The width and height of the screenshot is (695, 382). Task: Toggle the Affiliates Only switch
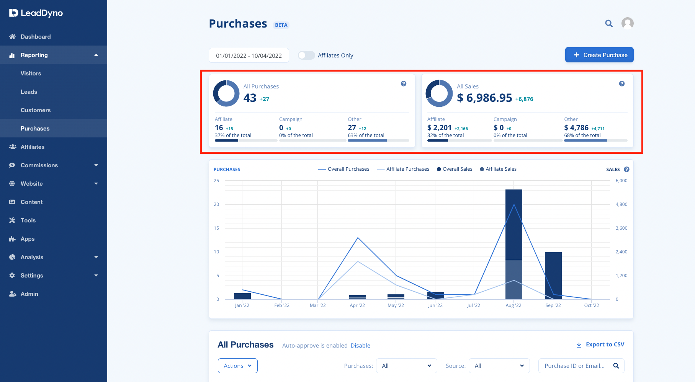pos(306,56)
